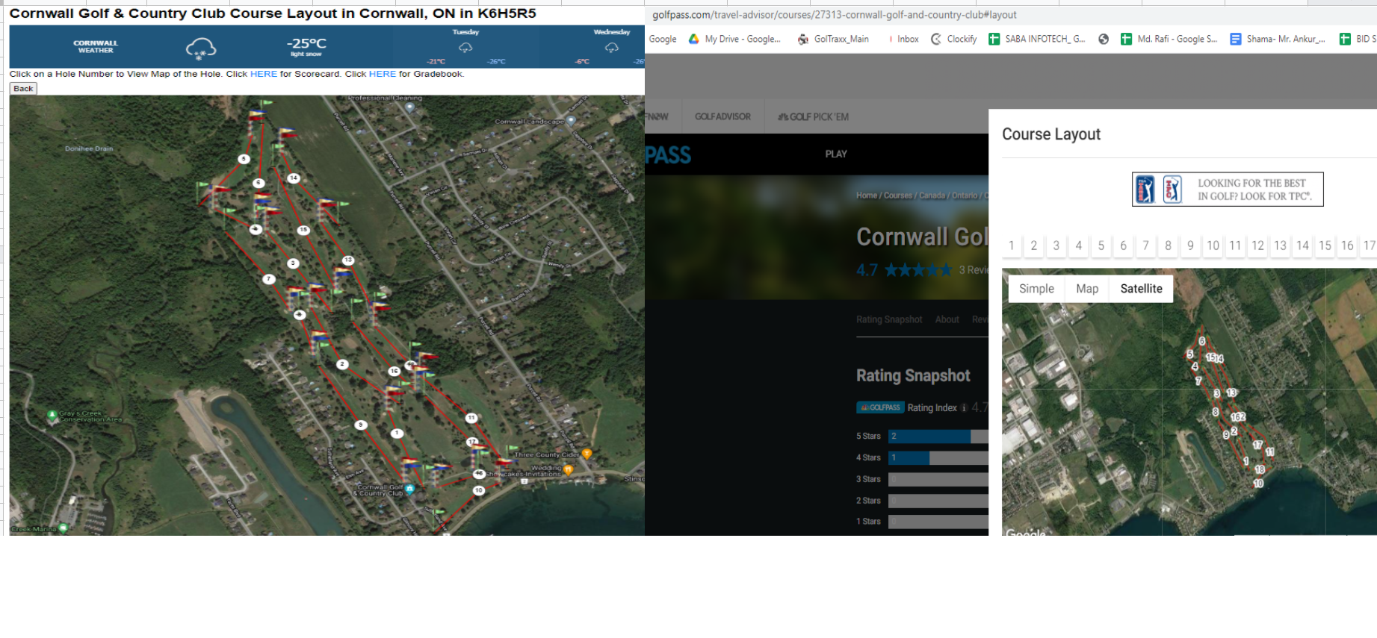Screen dimensions: 1377x638
Task: Open the PLAY menu item
Action: pyautogui.click(x=836, y=154)
